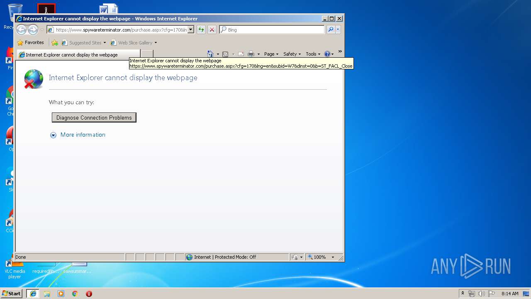Click Internet Explorer taskbar button
The width and height of the screenshot is (531, 299).
(33, 294)
